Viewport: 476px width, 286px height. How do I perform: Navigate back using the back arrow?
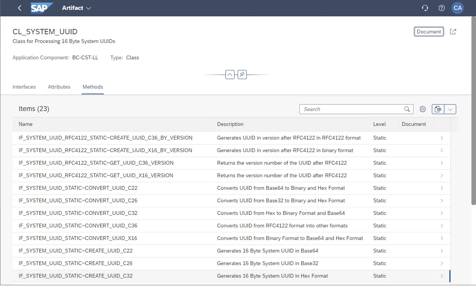point(19,8)
